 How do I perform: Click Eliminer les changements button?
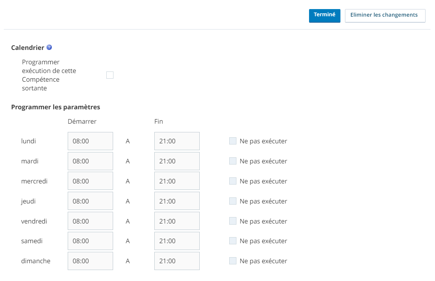(385, 16)
